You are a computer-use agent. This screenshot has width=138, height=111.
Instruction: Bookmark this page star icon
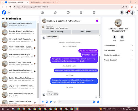click(126, 7)
